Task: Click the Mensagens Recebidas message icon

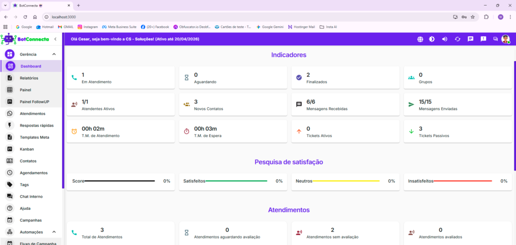Action: tap(299, 105)
